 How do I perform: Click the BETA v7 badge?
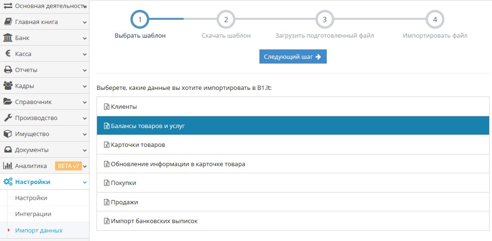click(69, 166)
